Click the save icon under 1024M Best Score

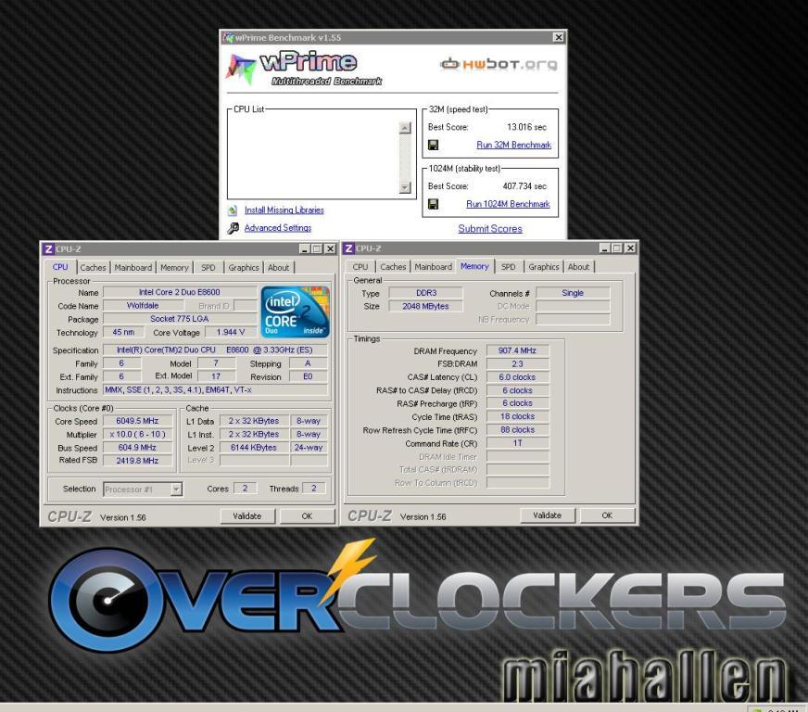point(434,204)
